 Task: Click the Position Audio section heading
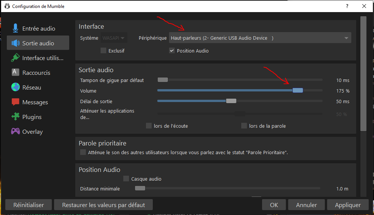[99, 170]
